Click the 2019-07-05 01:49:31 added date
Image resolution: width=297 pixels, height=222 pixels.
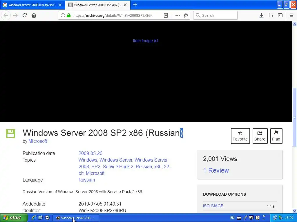click(100, 204)
